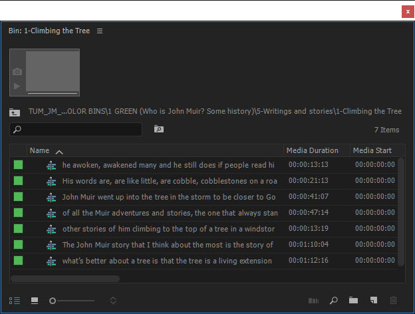The width and height of the screenshot is (415, 314).
Task: Click clip icon for 'John Muir went up'
Action: click(51, 198)
